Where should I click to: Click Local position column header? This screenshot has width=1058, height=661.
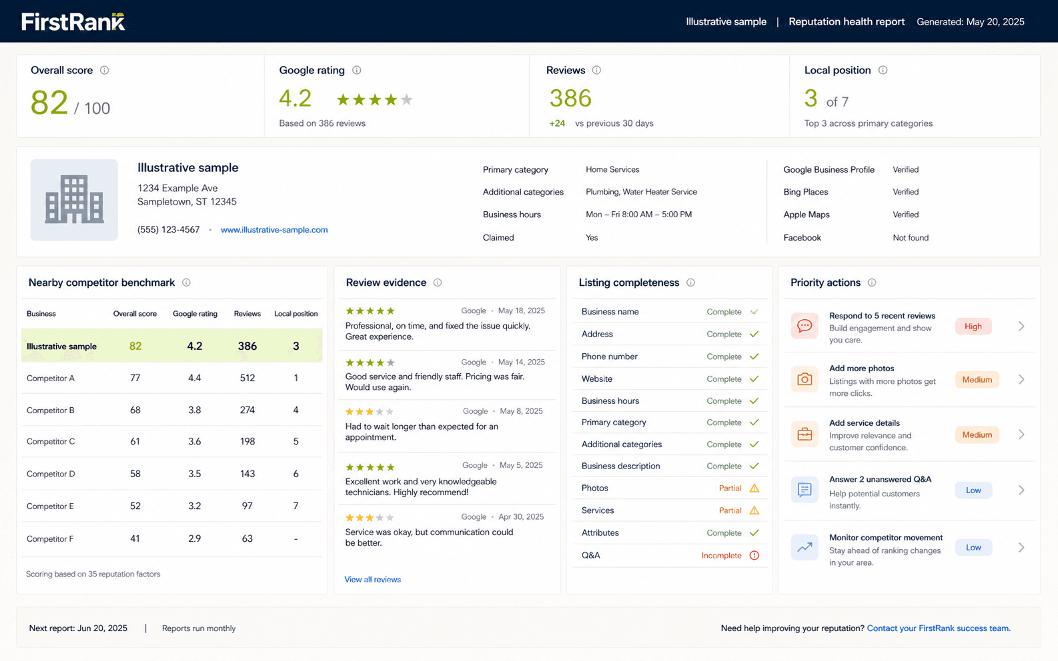pos(296,314)
